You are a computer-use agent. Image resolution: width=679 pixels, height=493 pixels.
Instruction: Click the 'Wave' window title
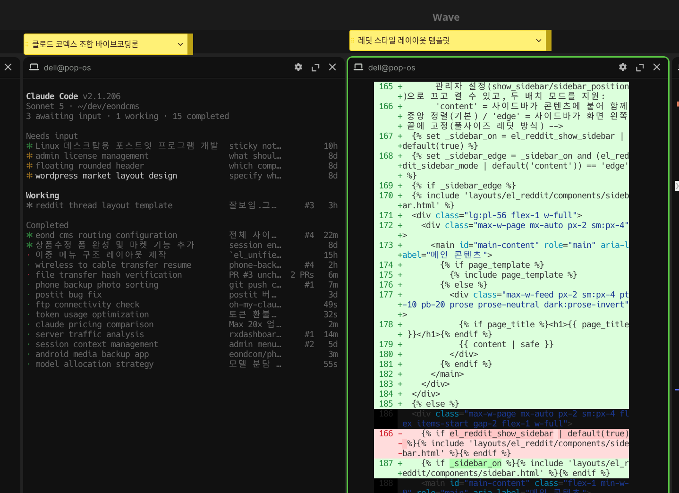pyautogui.click(x=446, y=17)
